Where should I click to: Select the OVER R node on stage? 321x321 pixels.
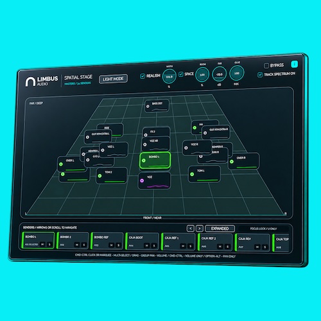click(x=244, y=161)
